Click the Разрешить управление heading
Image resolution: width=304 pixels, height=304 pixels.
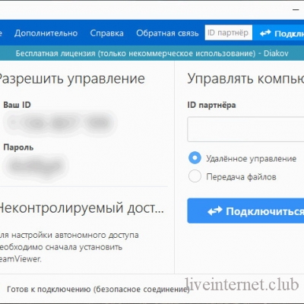pos(72,79)
